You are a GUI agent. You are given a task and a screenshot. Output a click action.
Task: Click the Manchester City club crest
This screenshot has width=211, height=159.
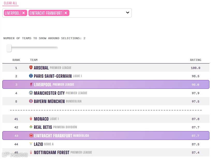click(x=31, y=93)
